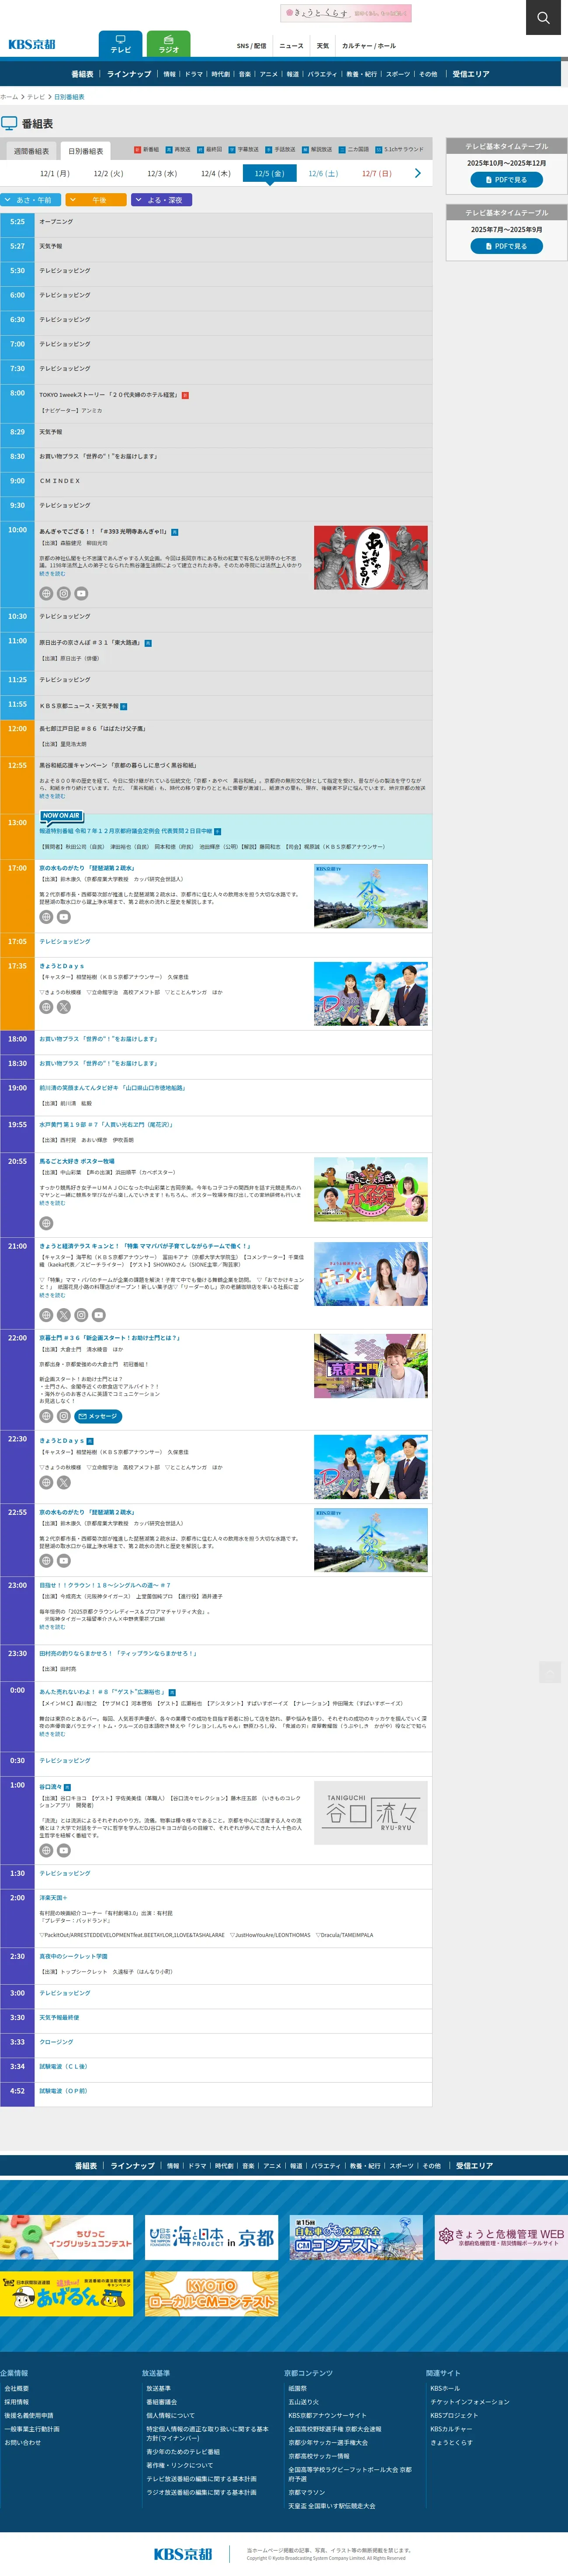This screenshot has width=568, height=2576.
Task: Open SNS / 配信 link in top header
Action: point(251,46)
